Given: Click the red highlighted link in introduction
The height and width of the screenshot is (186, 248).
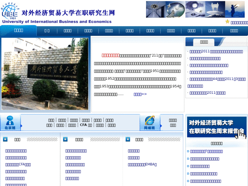Looking at the screenshot, I should (111, 55).
